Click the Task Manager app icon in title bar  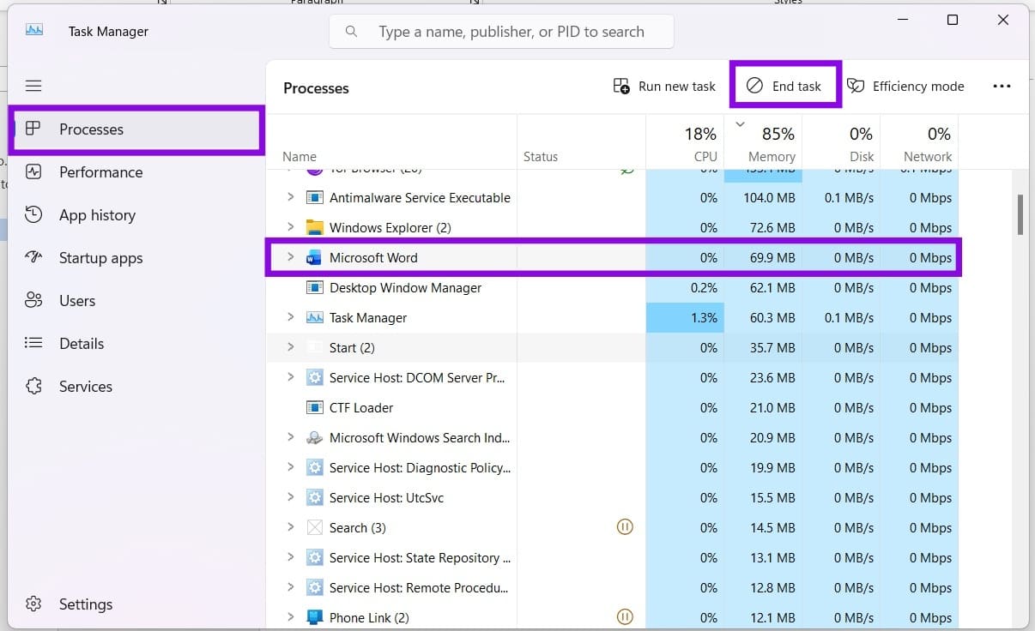click(x=33, y=30)
